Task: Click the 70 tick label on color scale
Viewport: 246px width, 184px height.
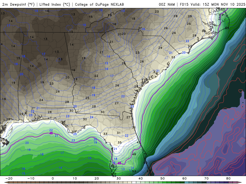Action: pos(206,178)
